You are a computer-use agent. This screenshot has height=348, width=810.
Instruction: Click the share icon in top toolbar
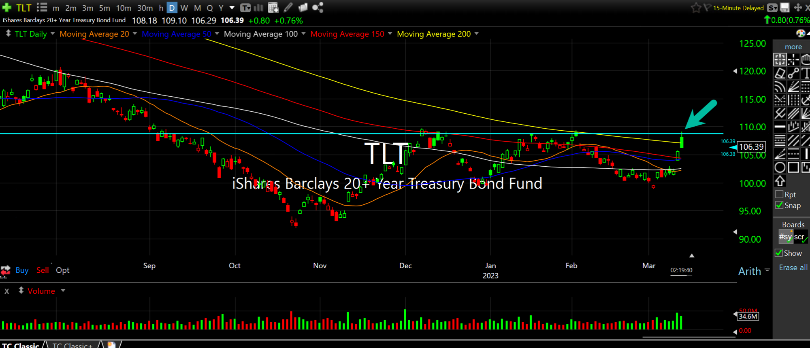click(318, 7)
